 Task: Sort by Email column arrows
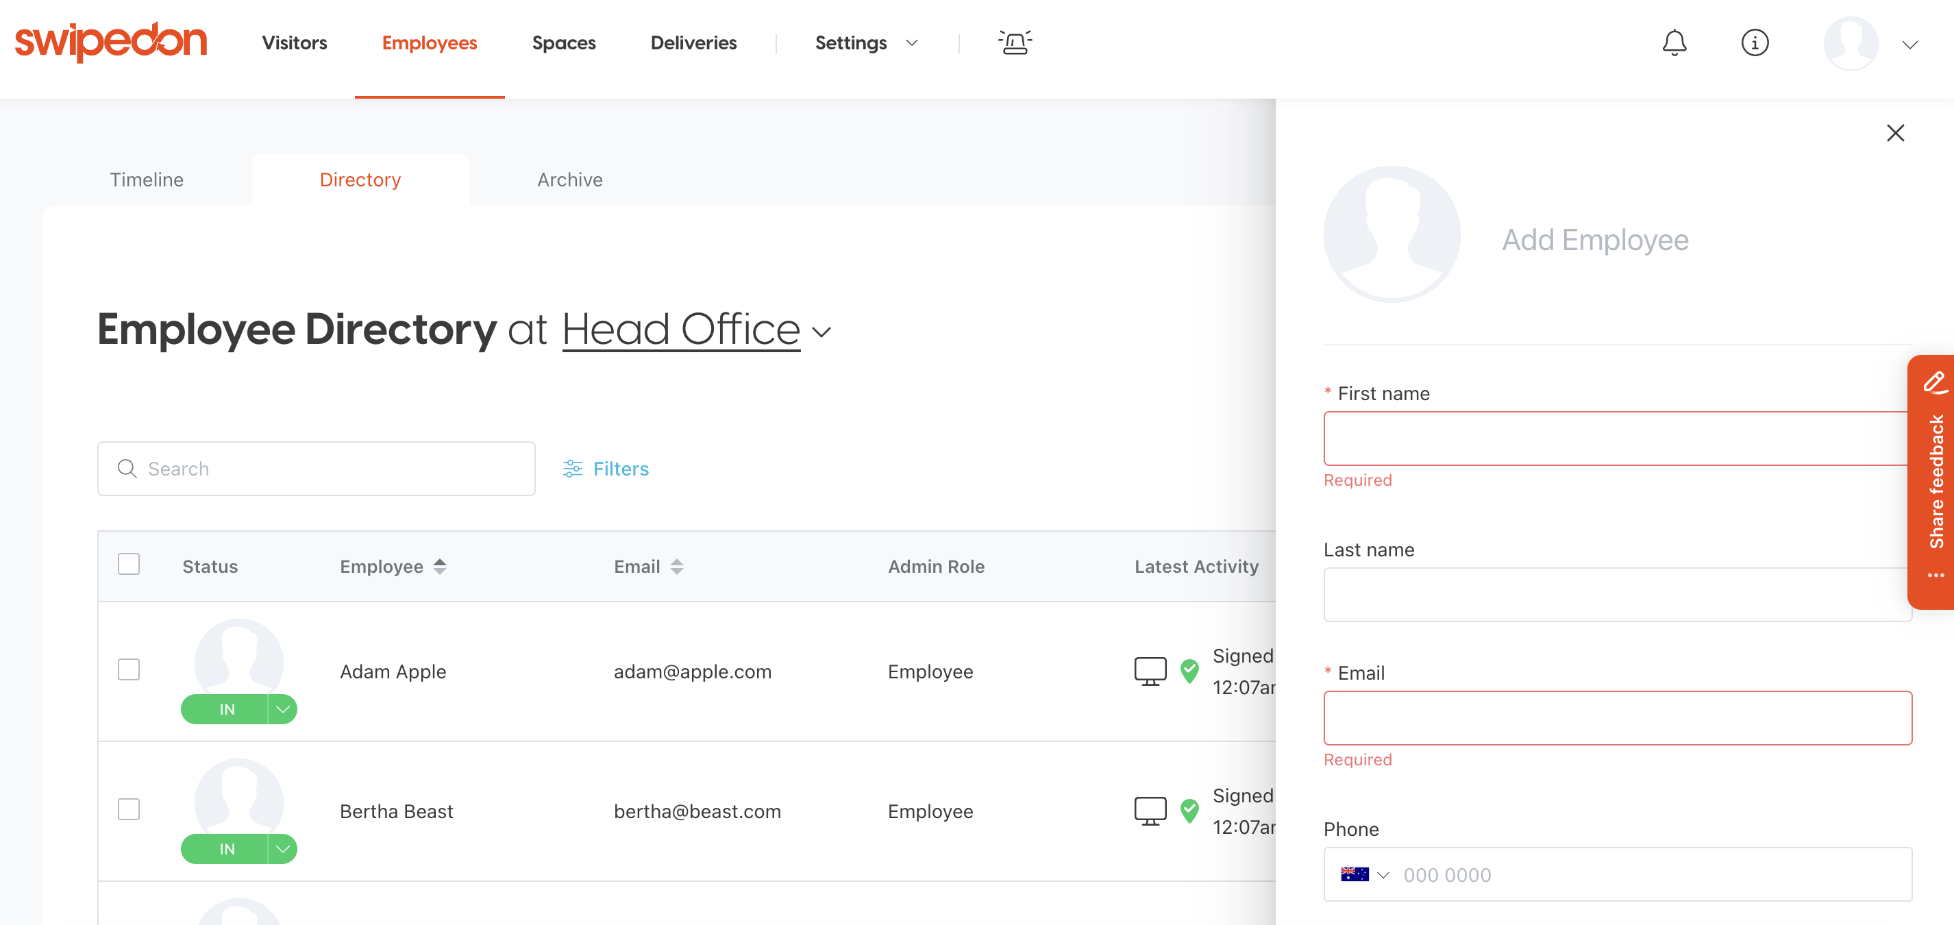pos(677,566)
